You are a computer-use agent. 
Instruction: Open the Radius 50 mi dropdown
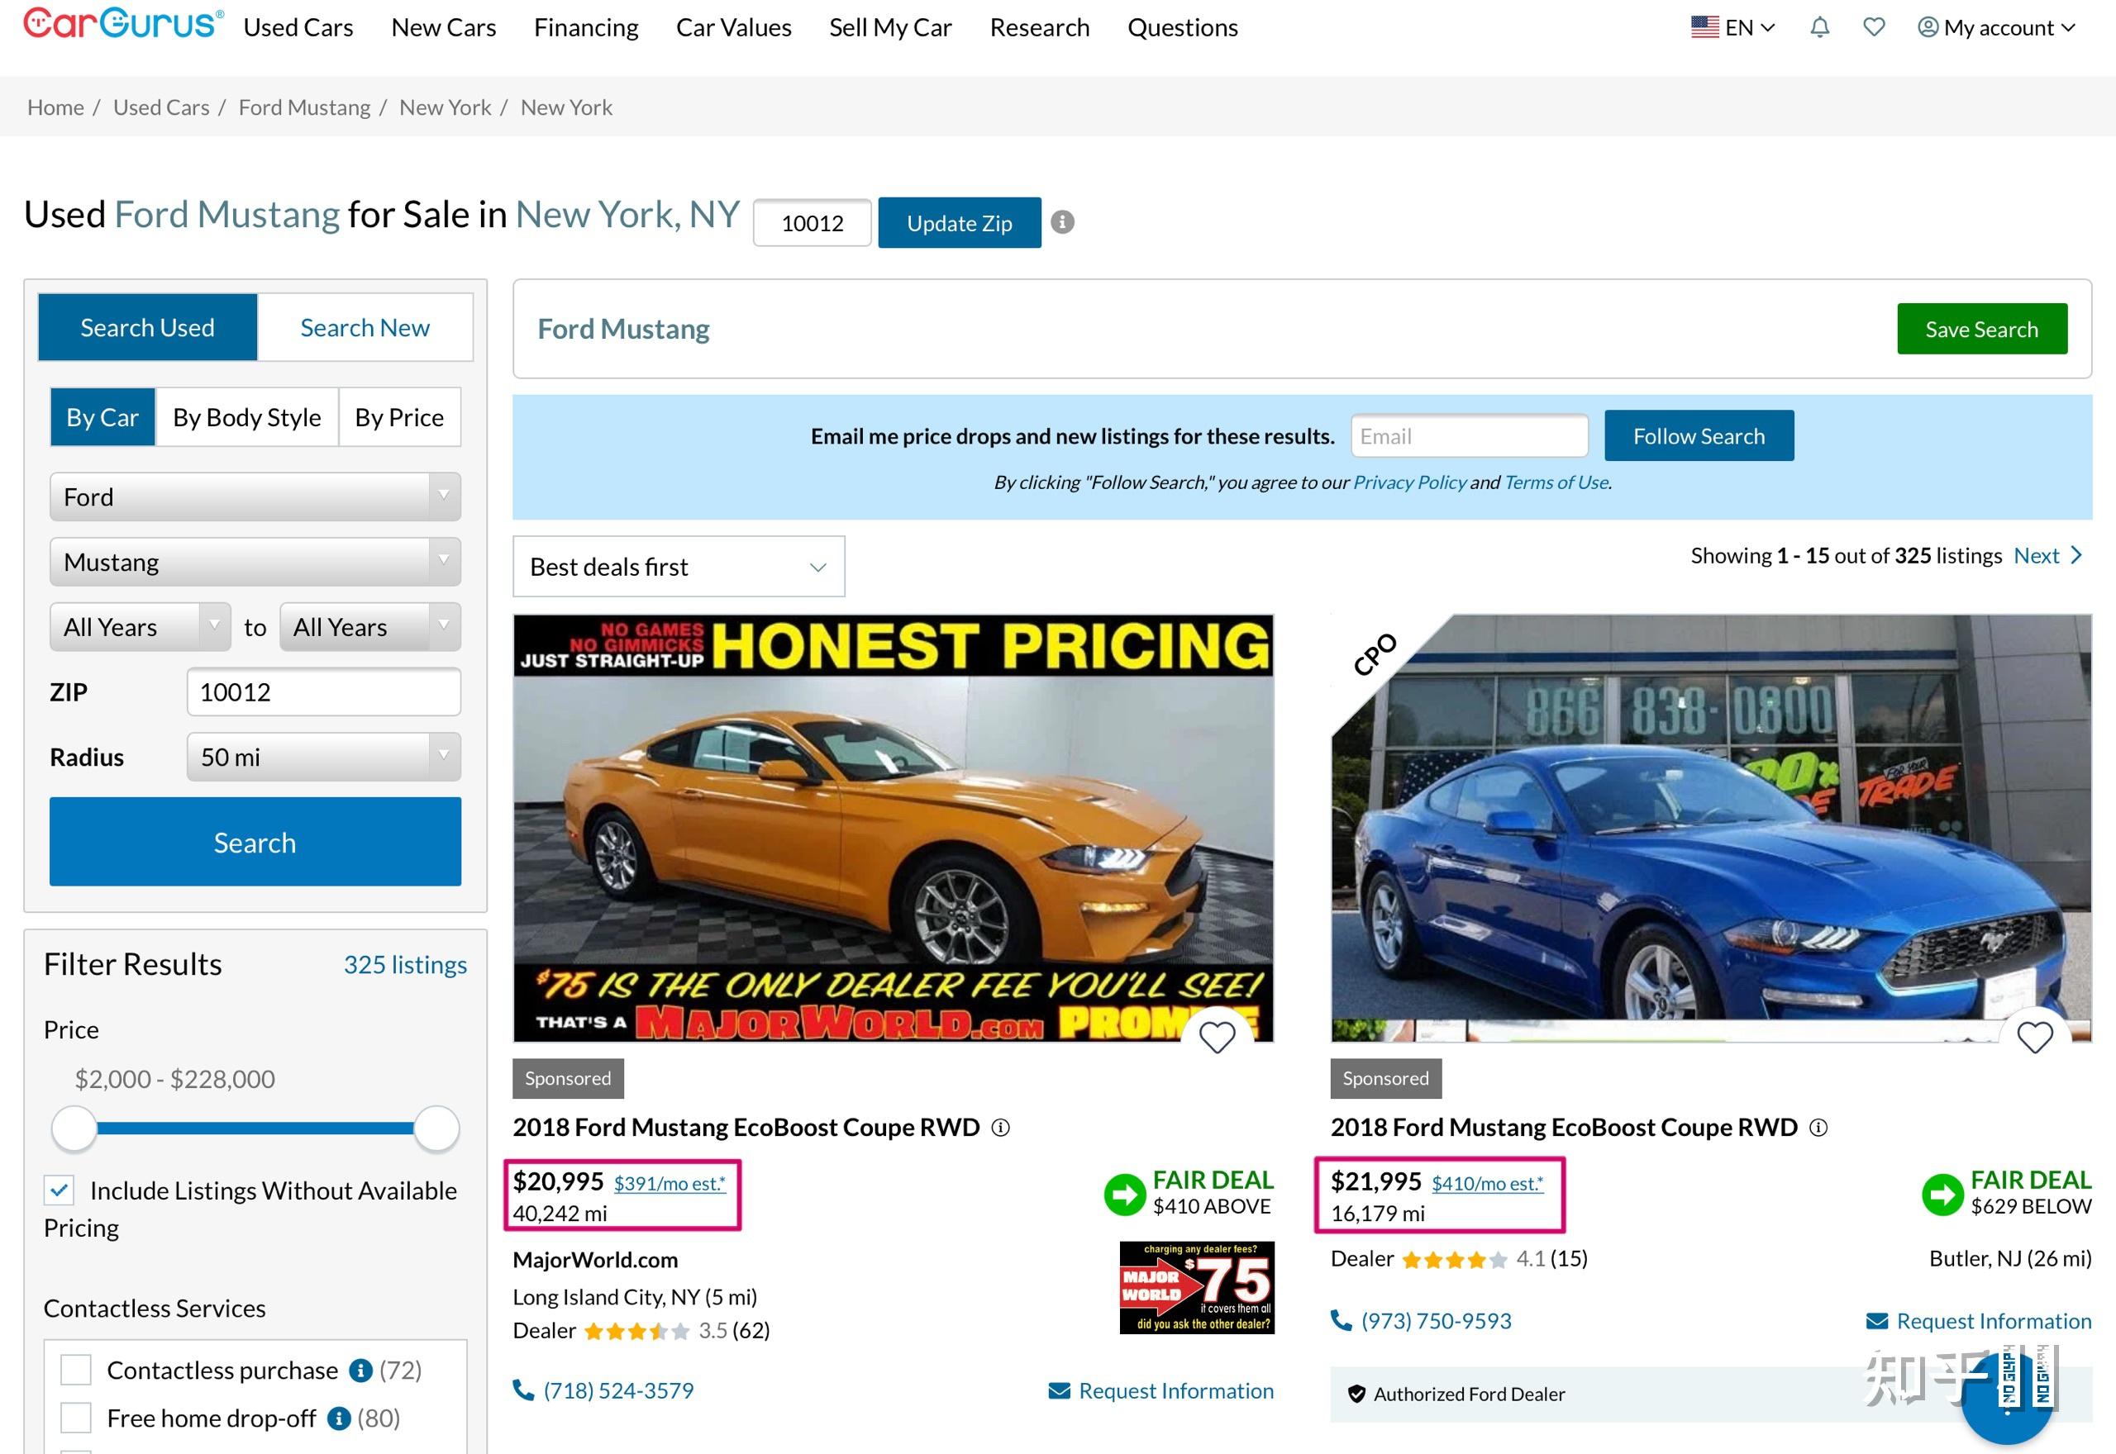coord(323,757)
